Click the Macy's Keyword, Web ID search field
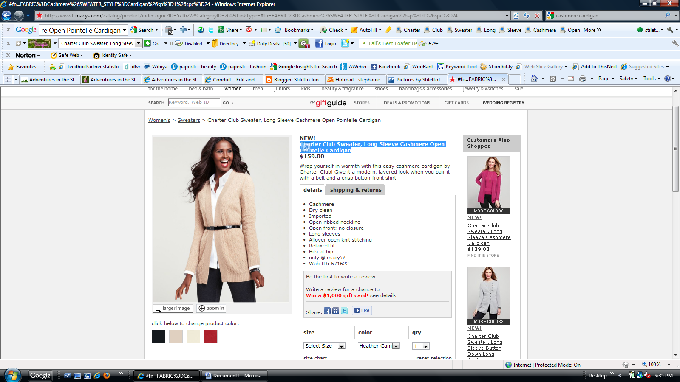680x382 pixels. point(194,102)
